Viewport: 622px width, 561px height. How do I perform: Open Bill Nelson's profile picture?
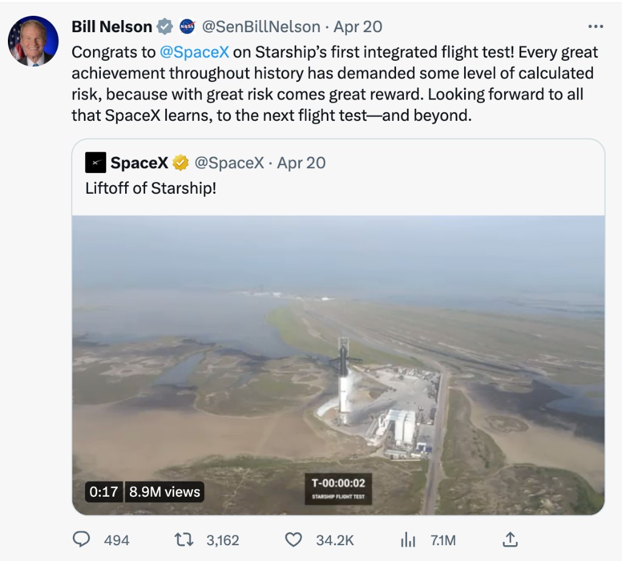pyautogui.click(x=33, y=41)
